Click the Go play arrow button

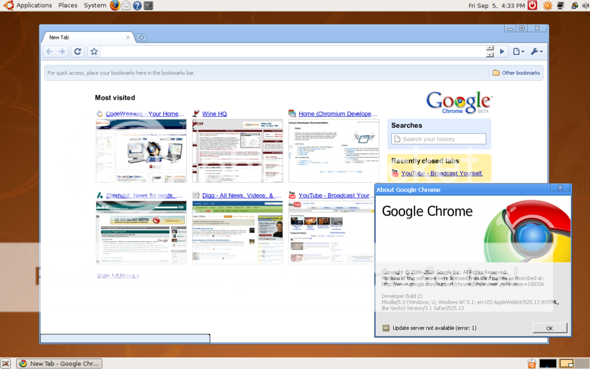pyautogui.click(x=502, y=51)
